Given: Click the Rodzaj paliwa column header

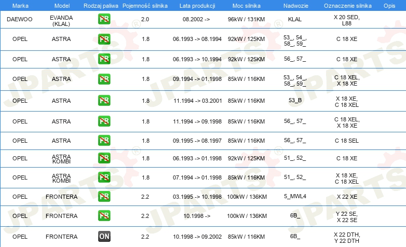Looking at the screenshot, I should coord(101,6).
